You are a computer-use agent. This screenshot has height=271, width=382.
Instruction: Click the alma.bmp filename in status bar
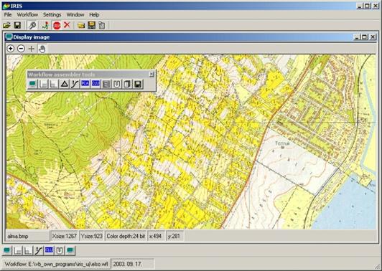[x=27, y=236]
